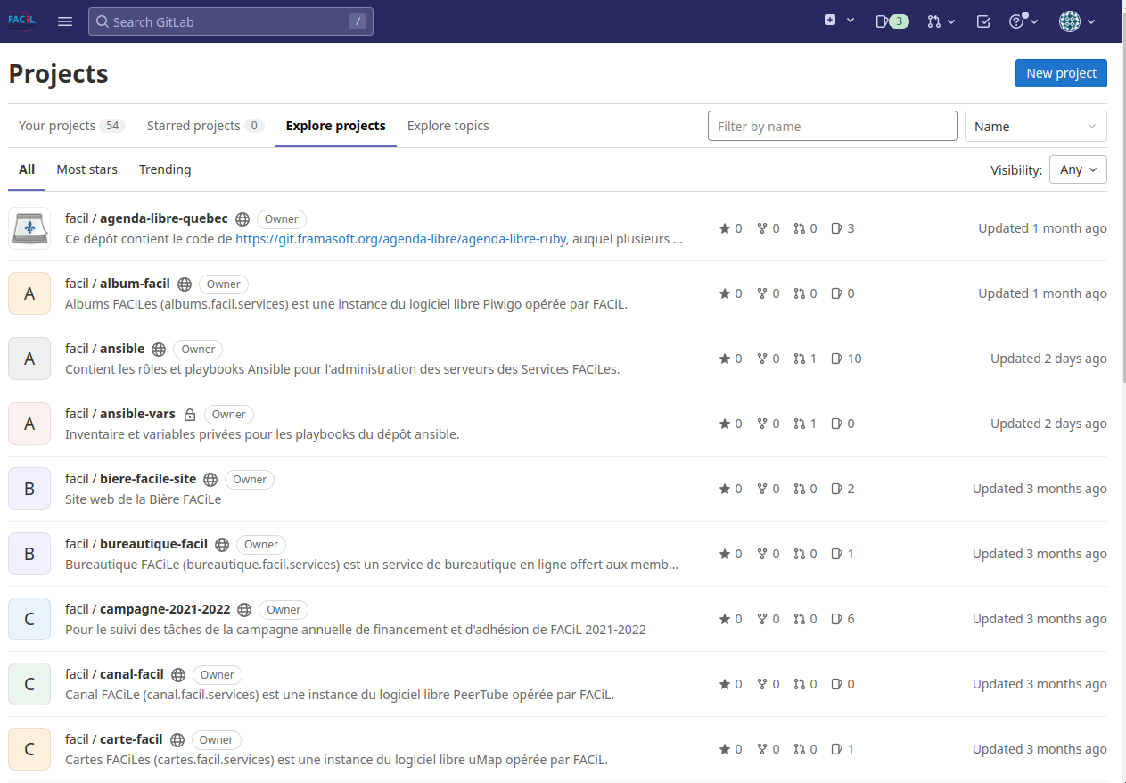Open the issues counter showing 3
Screen dimensions: 1126x783
[x=892, y=21]
